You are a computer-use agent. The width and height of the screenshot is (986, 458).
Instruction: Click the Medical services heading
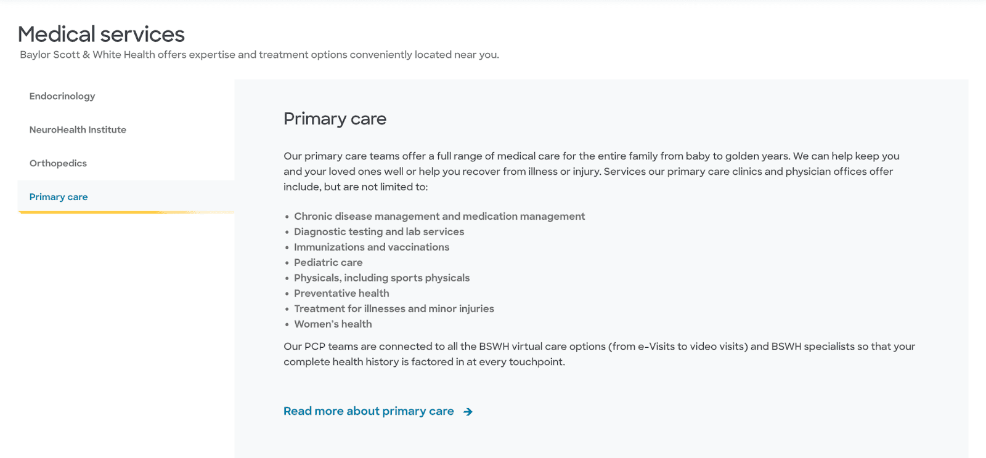(x=101, y=34)
